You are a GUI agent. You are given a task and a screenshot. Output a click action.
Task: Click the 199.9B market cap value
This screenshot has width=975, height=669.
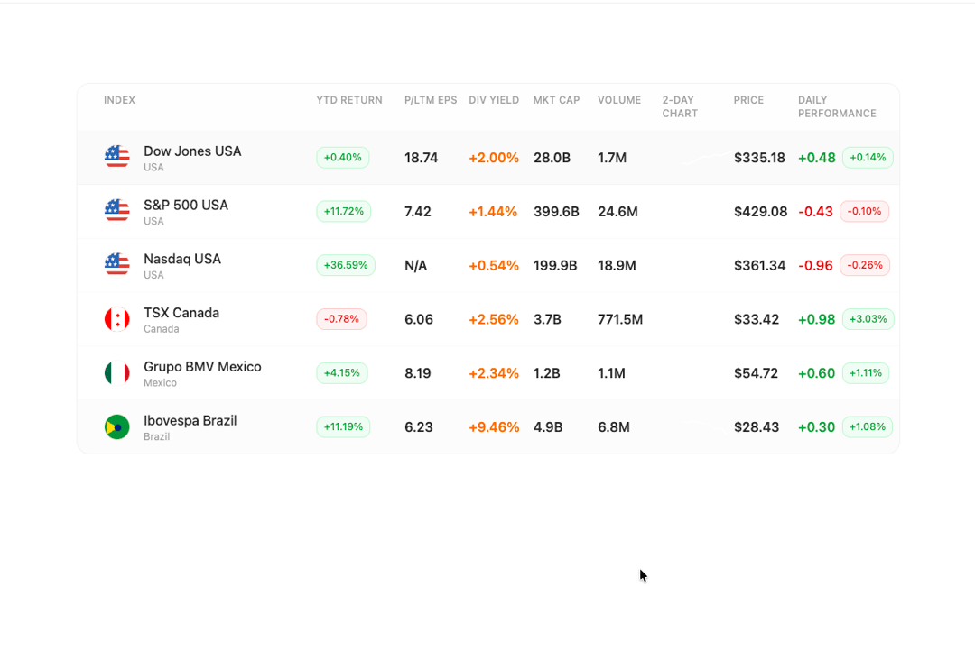(x=555, y=266)
